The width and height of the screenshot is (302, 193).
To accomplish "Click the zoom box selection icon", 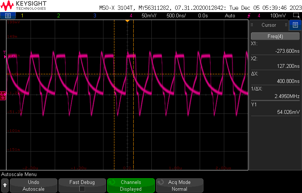I will (x=296, y=15).
